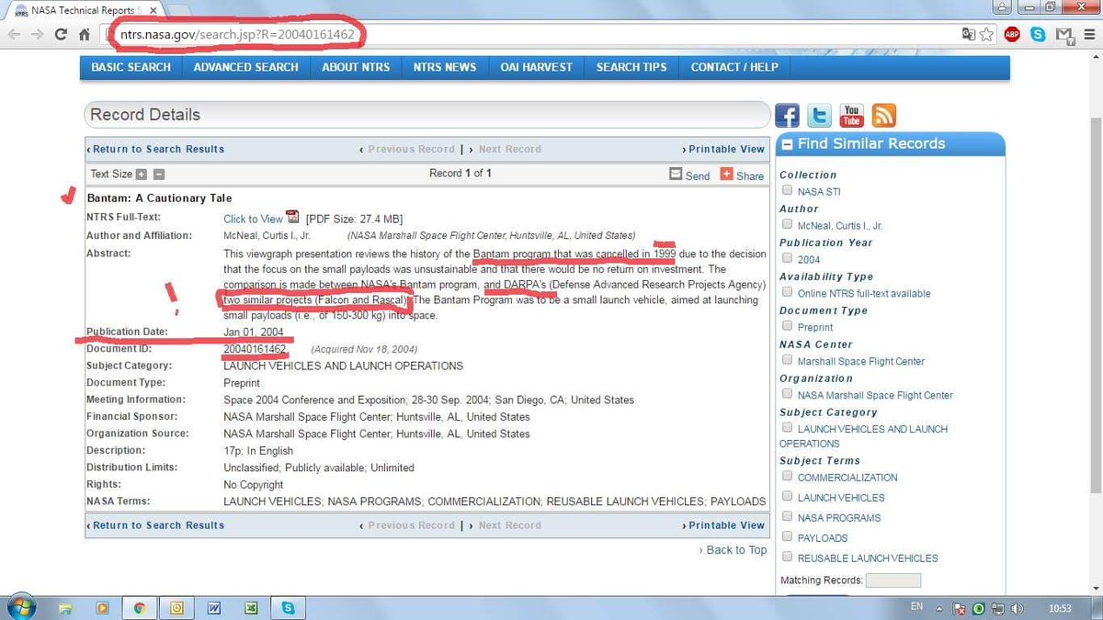
Task: Click the browser address bar URL
Action: [237, 35]
